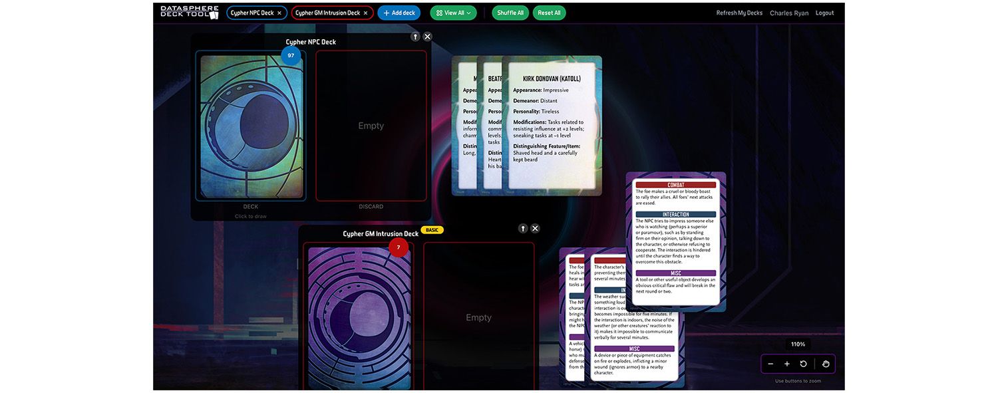The width and height of the screenshot is (998, 393).
Task: Shuffle all decks
Action: [510, 13]
